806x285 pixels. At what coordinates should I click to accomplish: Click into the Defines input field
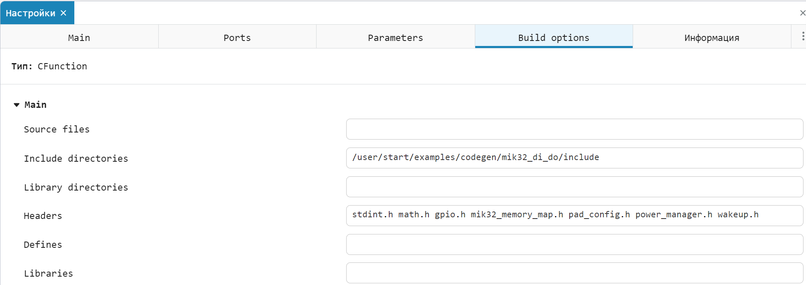coord(574,244)
